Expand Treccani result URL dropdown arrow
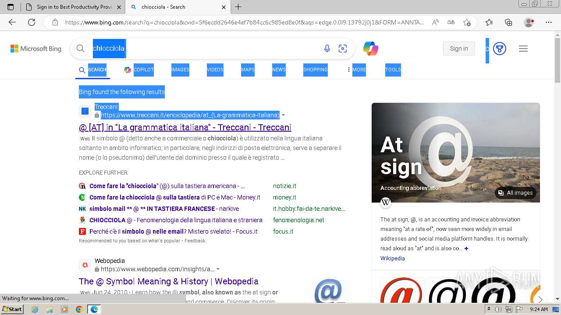561x315 pixels. pos(283,115)
